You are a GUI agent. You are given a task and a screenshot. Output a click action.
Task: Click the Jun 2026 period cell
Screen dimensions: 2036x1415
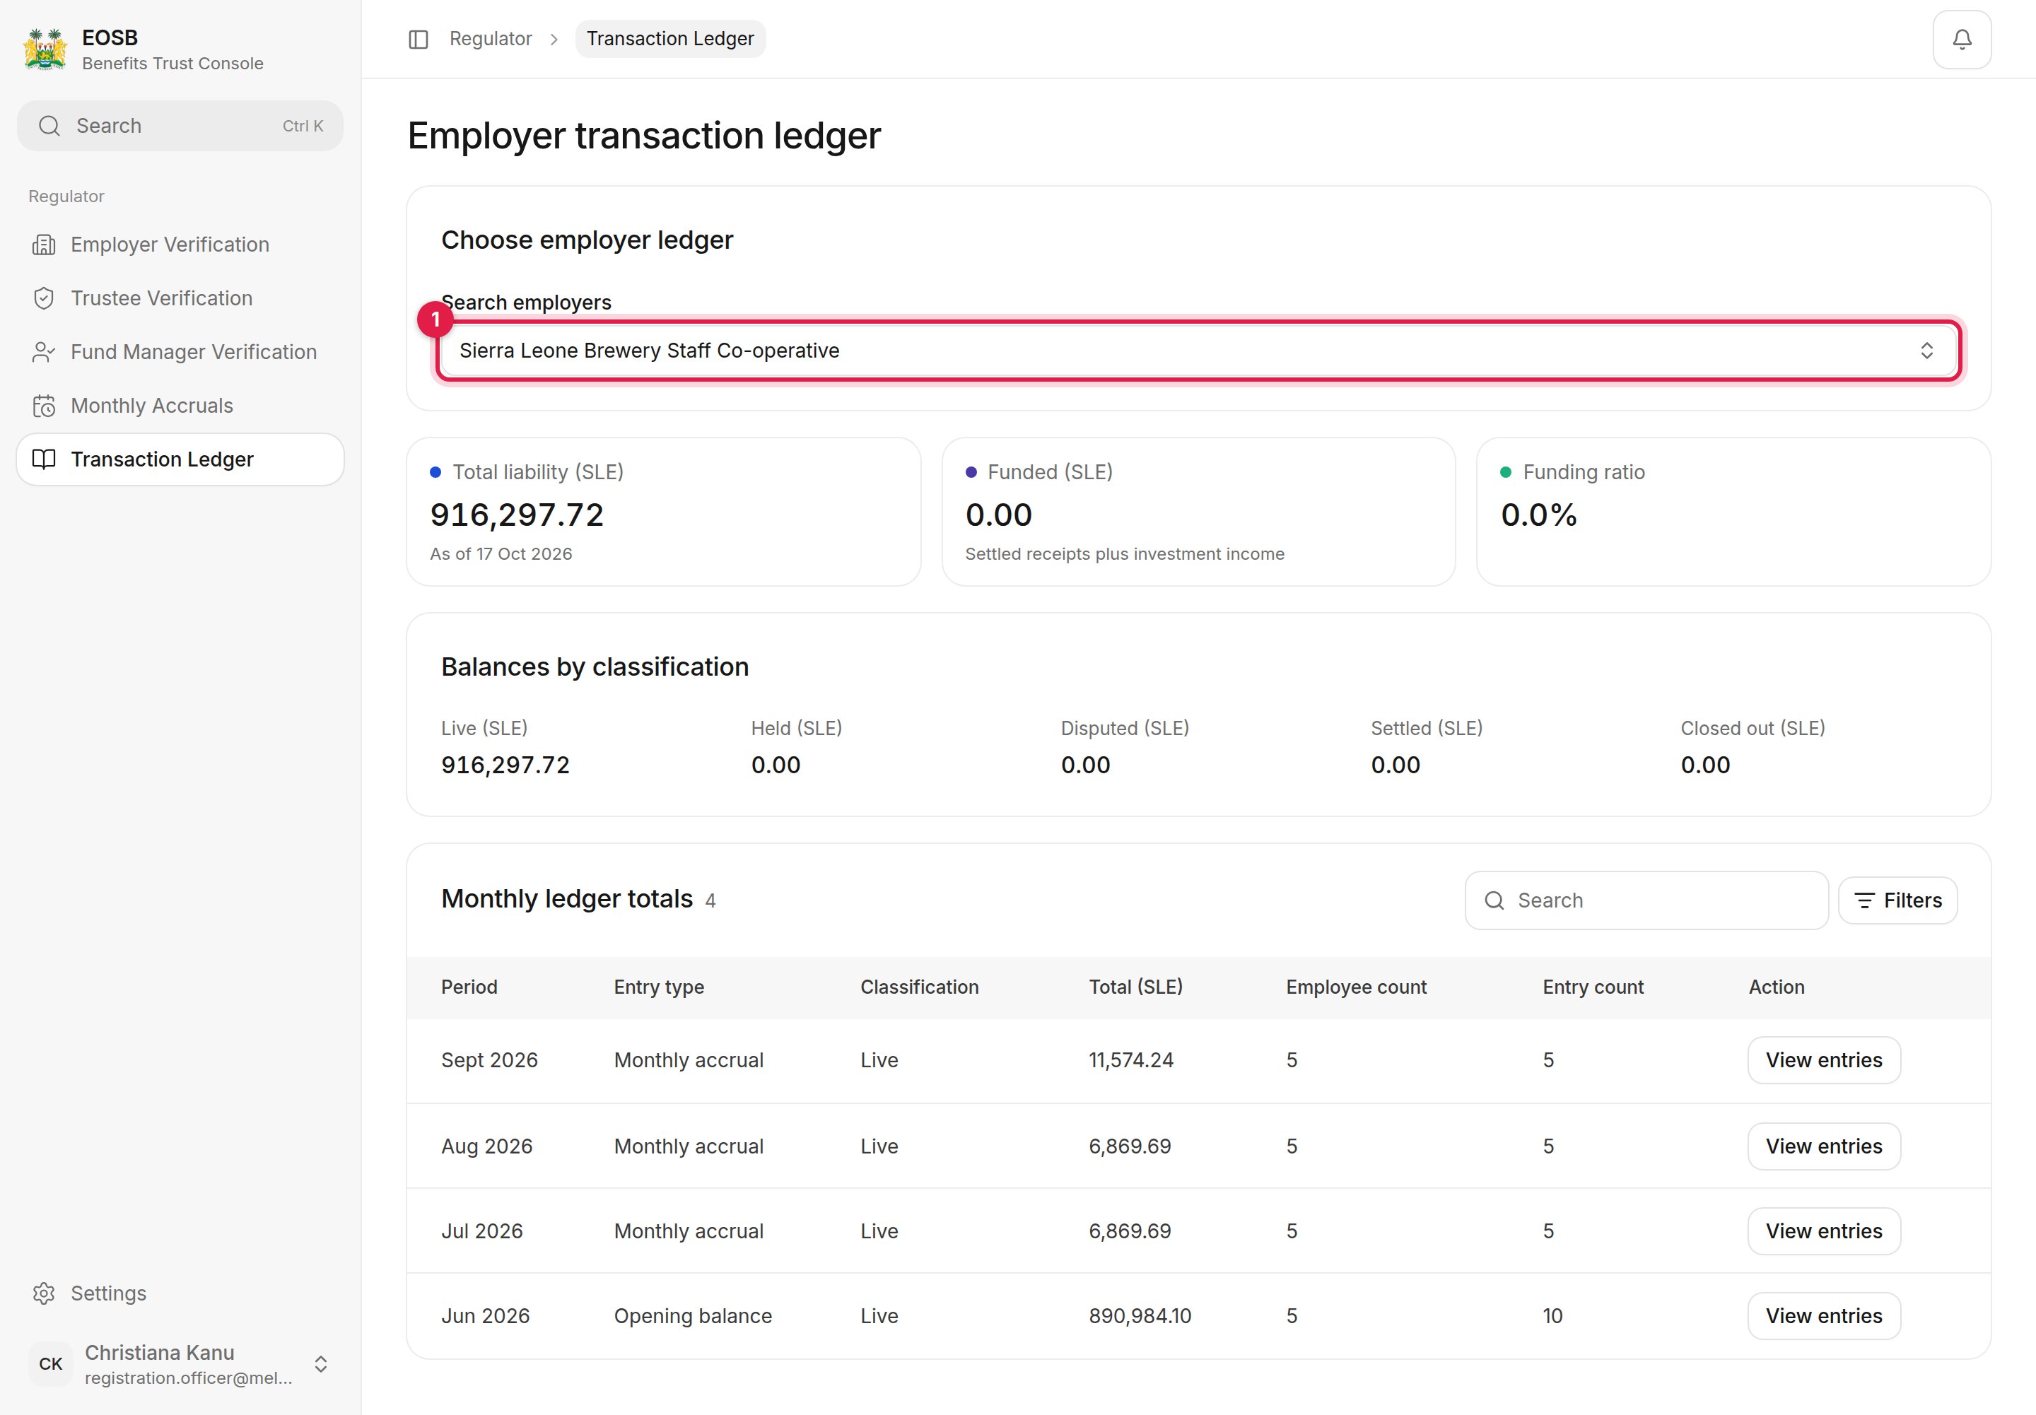(485, 1317)
